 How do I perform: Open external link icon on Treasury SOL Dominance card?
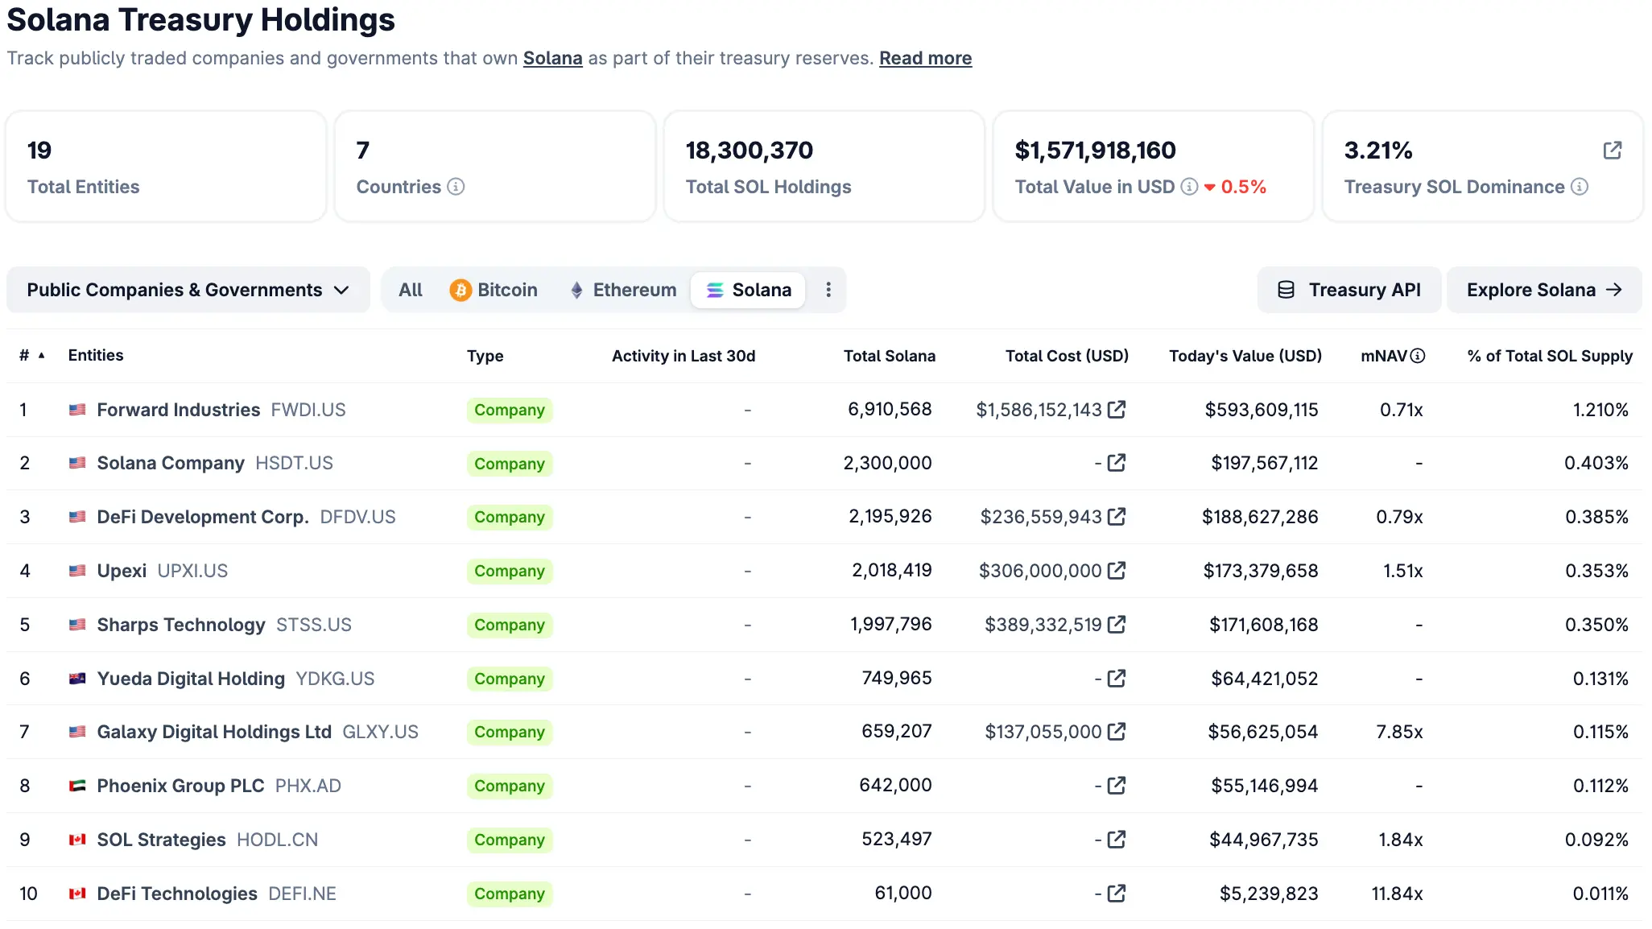pos(1612,151)
